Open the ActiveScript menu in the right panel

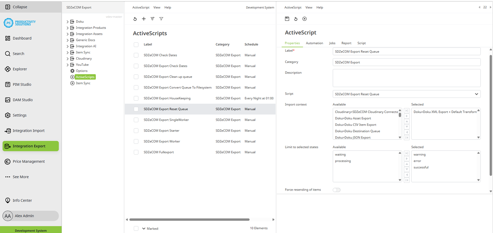(292, 7)
